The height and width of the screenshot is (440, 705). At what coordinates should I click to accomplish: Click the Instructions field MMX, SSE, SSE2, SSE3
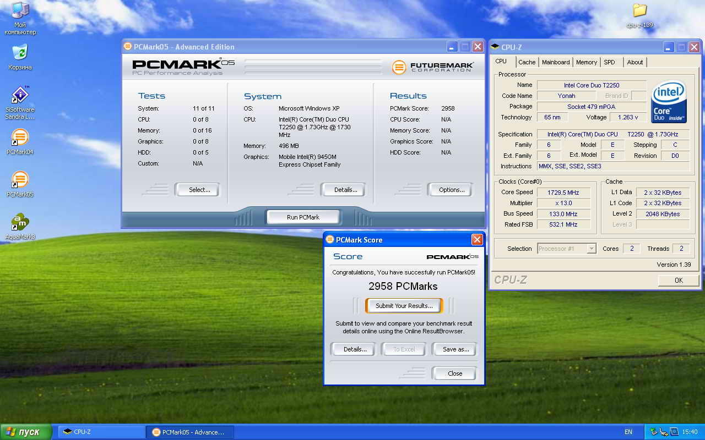pos(613,166)
